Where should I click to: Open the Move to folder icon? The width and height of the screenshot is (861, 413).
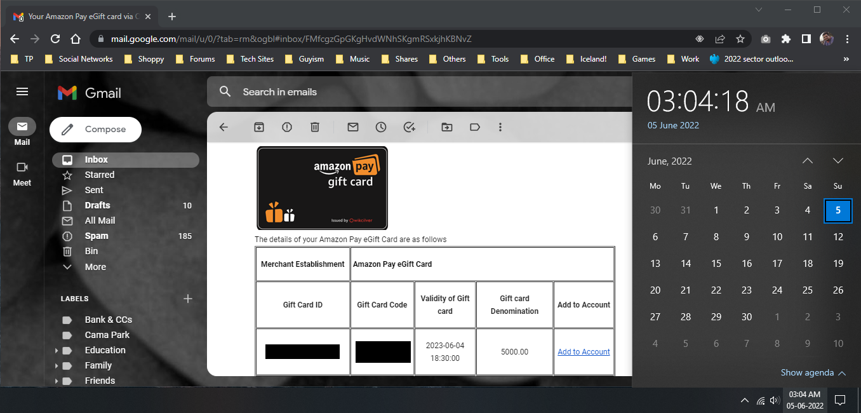447,127
